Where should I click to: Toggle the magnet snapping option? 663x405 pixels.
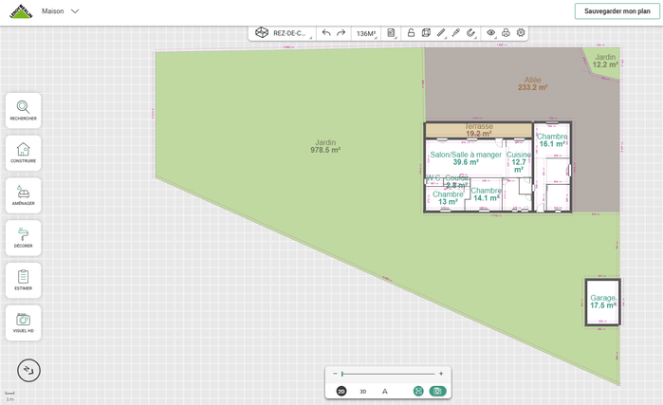pos(470,33)
